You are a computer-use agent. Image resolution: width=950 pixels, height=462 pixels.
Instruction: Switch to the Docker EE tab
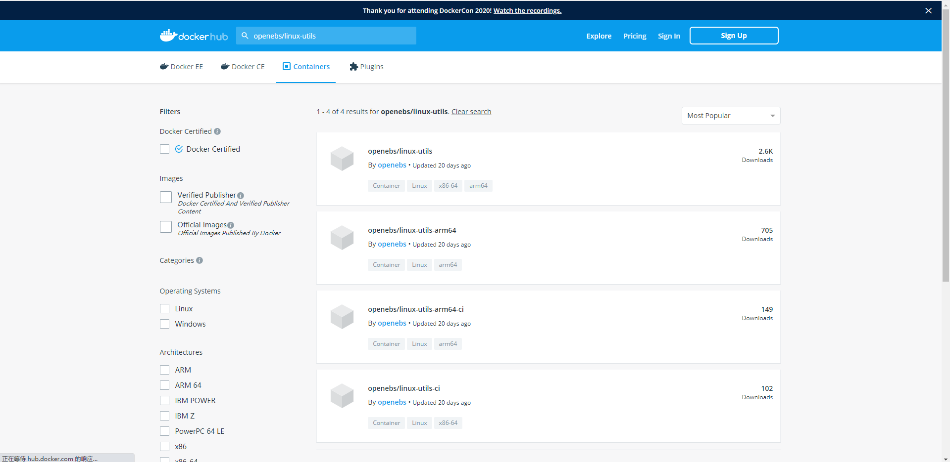point(181,67)
